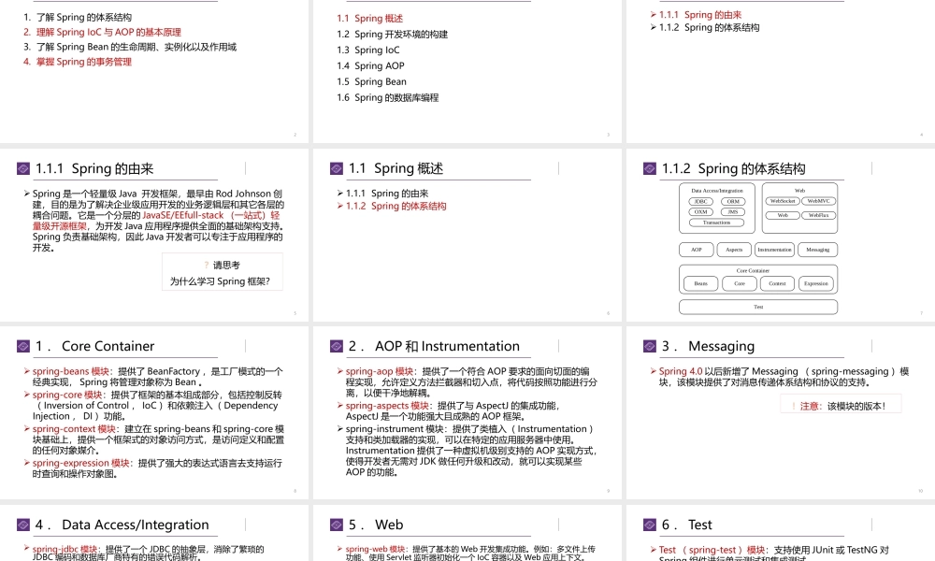Select the icon next to "1. Core Container"

(x=23, y=347)
